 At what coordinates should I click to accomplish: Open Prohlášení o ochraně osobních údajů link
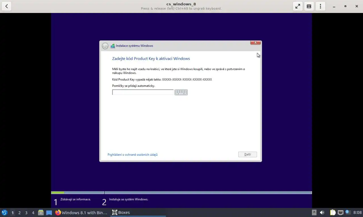132,155
